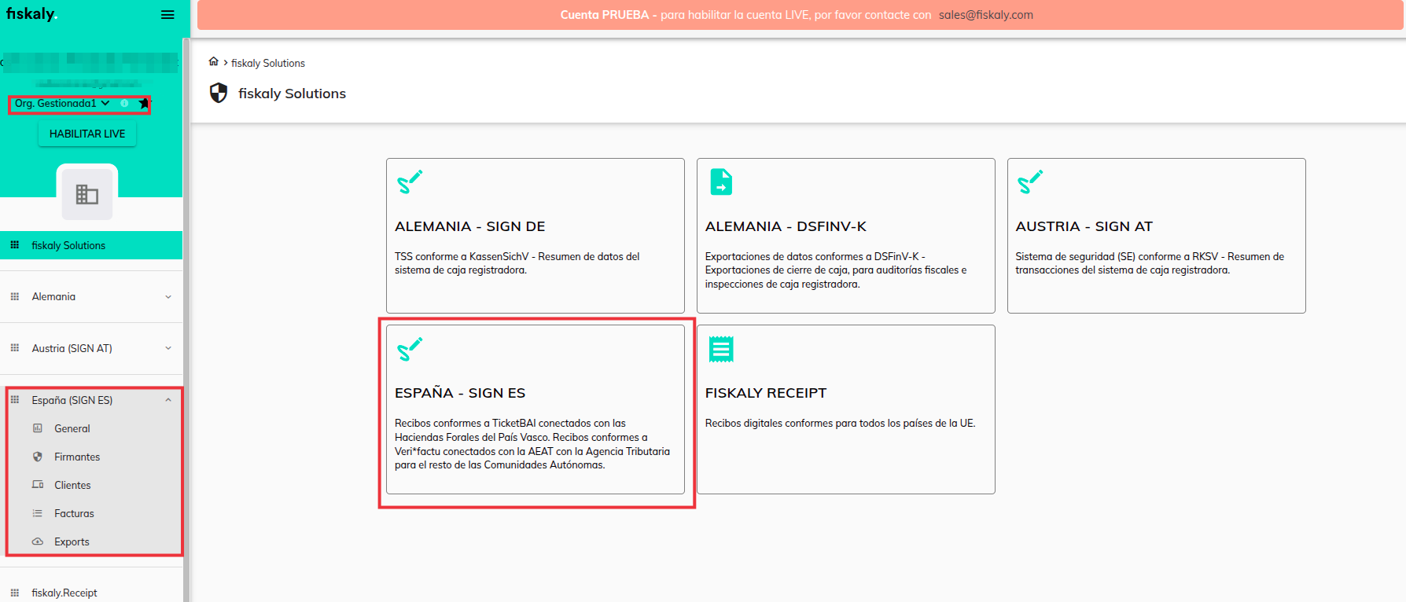Click the sales@fiskaly.com email link
This screenshot has height=602, width=1406.
985,15
